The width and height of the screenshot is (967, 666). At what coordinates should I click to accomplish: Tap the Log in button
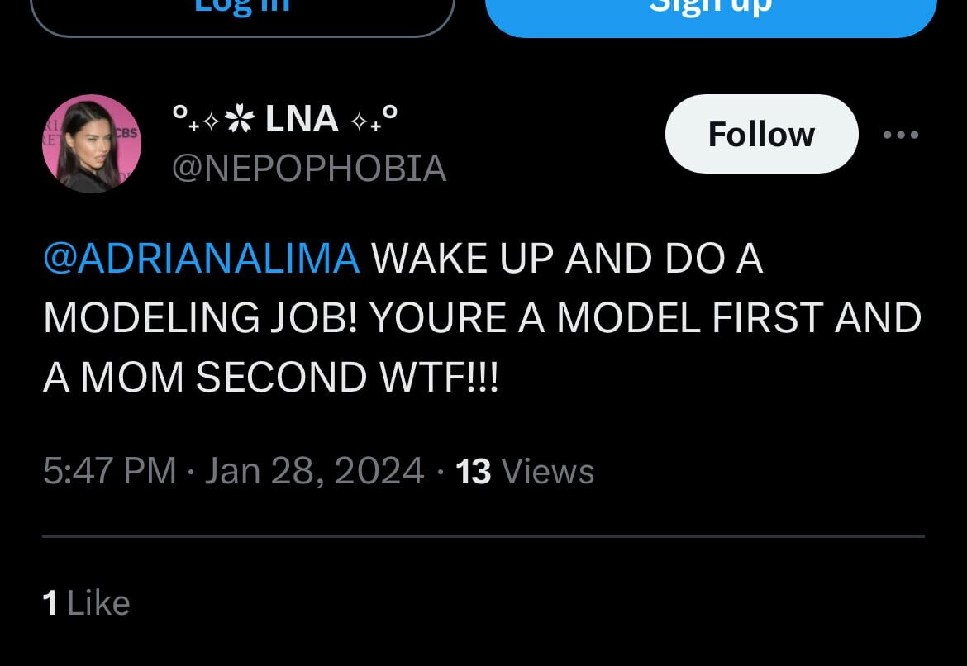[x=242, y=10]
